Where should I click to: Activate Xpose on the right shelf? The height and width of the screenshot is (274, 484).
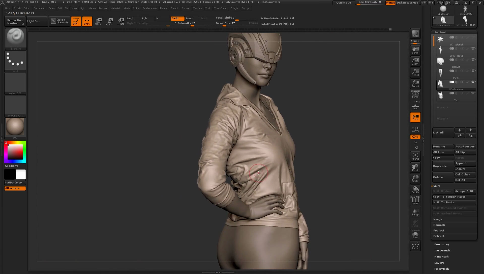(415, 246)
